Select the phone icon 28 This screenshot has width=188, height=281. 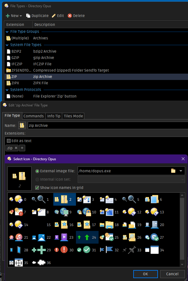[x=19, y=250]
